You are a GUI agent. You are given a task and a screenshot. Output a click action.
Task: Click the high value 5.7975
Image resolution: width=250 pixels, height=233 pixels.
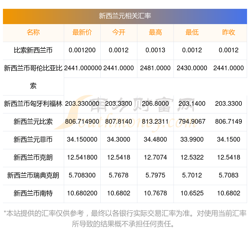click(155, 175)
